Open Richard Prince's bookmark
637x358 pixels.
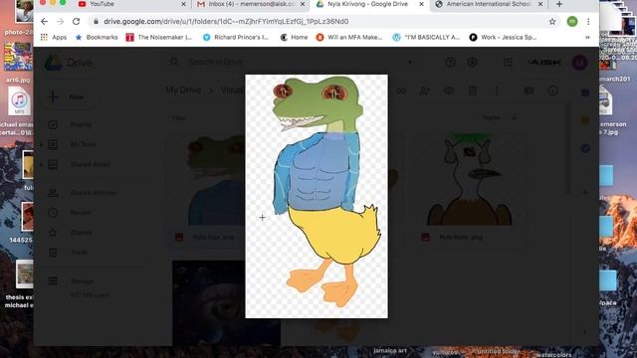point(236,37)
